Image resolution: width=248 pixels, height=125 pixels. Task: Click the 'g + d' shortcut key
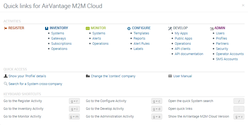click(x=157, y=109)
